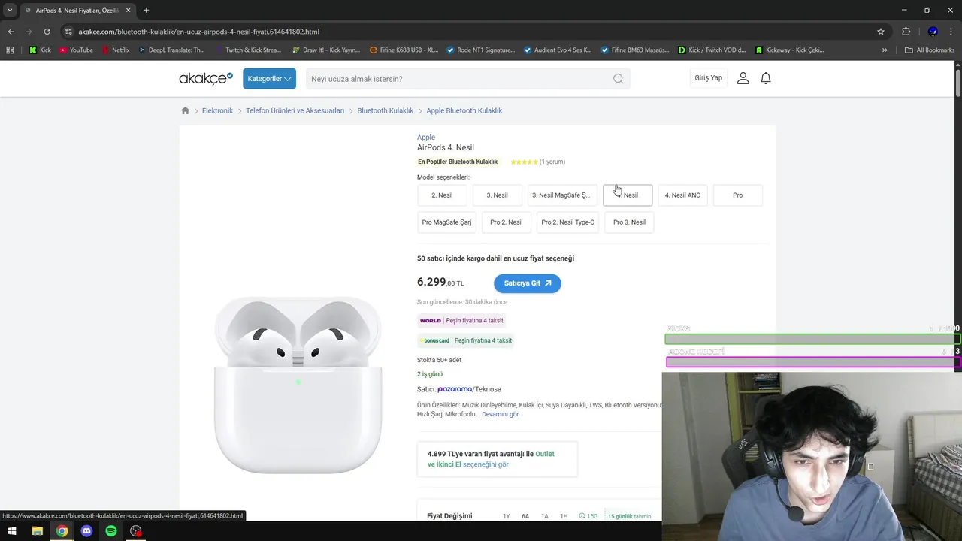Open the Chrome extensions puzzle icon
The height and width of the screenshot is (541, 962).
click(x=906, y=32)
